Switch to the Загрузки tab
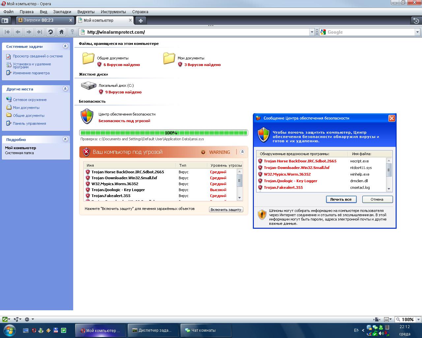 coord(45,20)
